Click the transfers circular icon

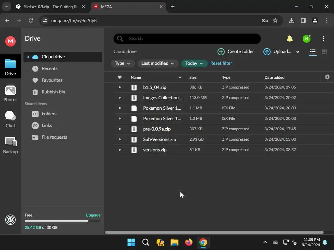(x=10, y=220)
